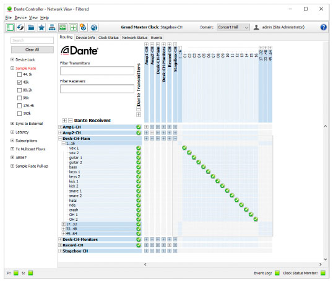
Task: Click the vertical scrollbar down arrow
Action: [326, 259]
